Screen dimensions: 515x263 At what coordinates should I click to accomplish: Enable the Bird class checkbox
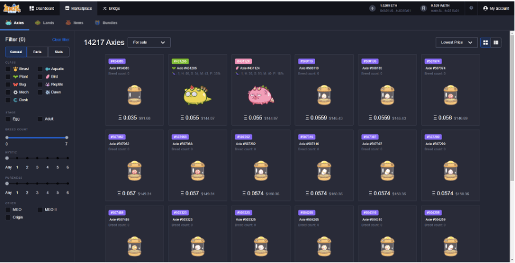(40, 76)
